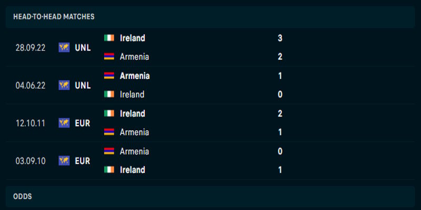Click Ireland flag in 12.10.11 match
The image size is (421, 210).
click(x=109, y=113)
